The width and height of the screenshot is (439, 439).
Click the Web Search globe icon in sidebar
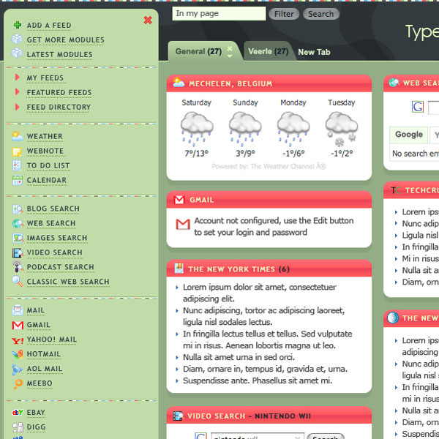tap(18, 223)
